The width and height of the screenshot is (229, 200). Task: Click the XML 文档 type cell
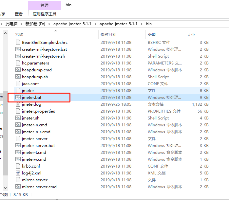[157, 173]
